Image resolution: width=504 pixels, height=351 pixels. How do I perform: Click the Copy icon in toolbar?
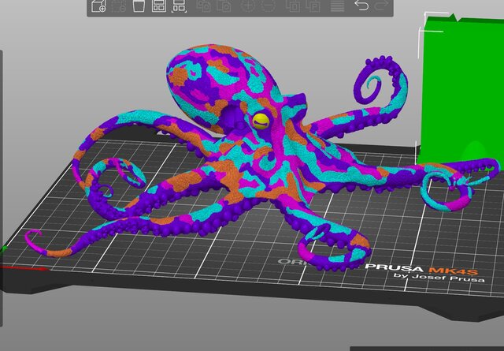[x=204, y=6]
